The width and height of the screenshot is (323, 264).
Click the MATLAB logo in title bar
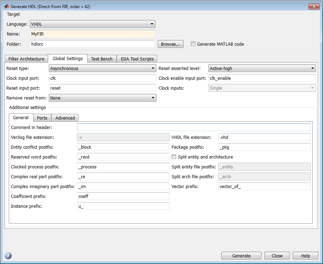click(6, 6)
